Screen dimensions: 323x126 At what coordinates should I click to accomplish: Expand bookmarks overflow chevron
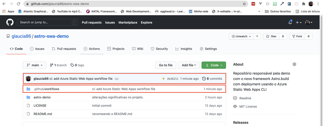(259, 11)
